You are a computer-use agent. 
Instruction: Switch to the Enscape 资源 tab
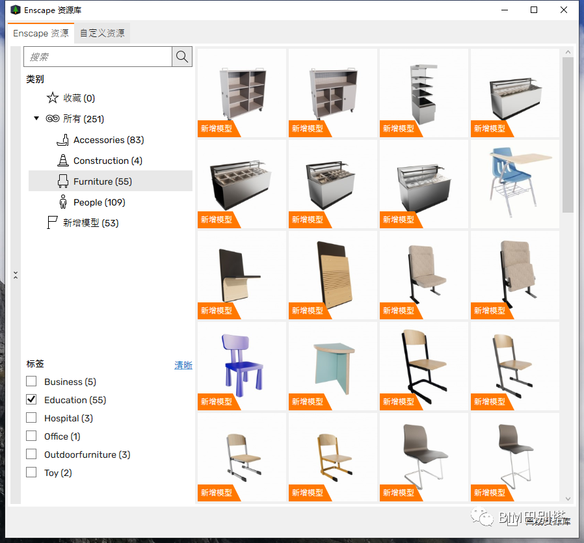click(41, 33)
